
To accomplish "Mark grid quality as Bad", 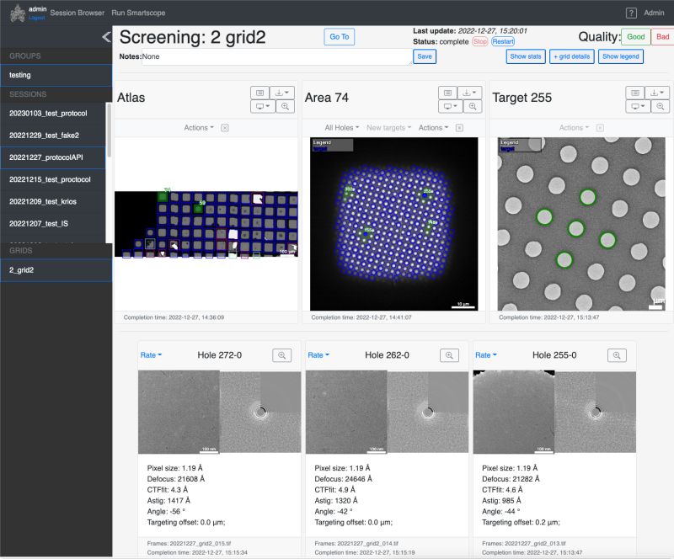I will pyautogui.click(x=662, y=37).
